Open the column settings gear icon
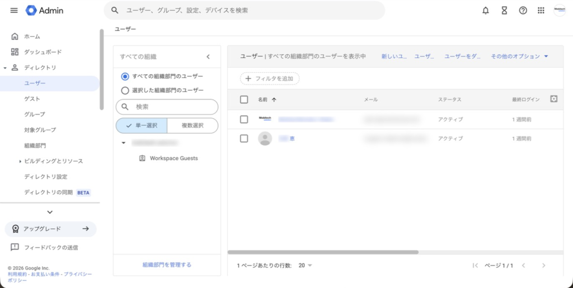Image resolution: width=573 pixels, height=288 pixels. point(553,98)
